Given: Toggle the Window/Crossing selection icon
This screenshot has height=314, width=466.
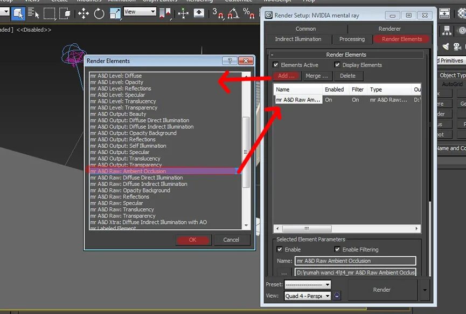Looking at the screenshot, I should point(65,13).
